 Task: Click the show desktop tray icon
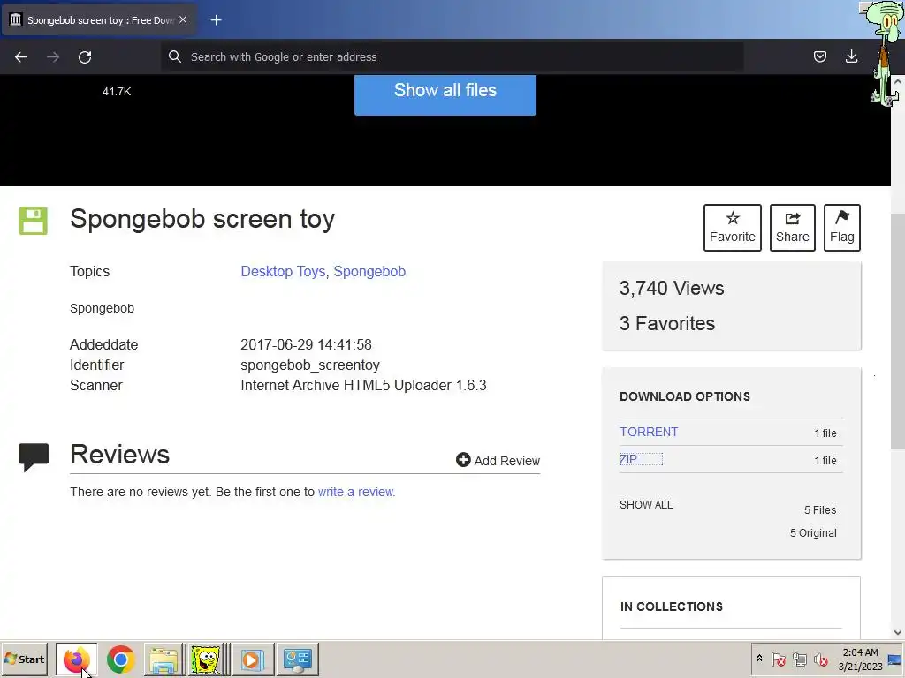click(894, 659)
